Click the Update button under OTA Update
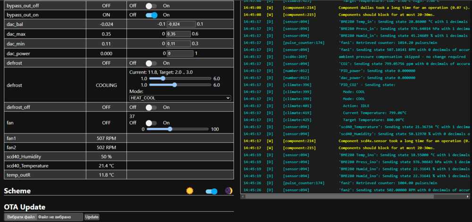Screen dimensions: 472x222 point(92,217)
